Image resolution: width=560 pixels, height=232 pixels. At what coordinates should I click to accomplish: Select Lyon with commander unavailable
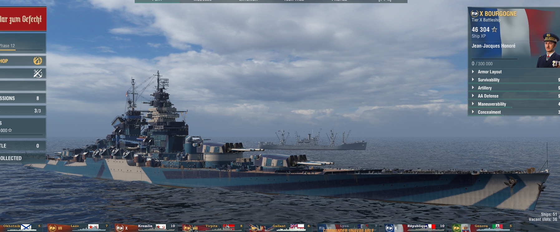tap(348, 228)
